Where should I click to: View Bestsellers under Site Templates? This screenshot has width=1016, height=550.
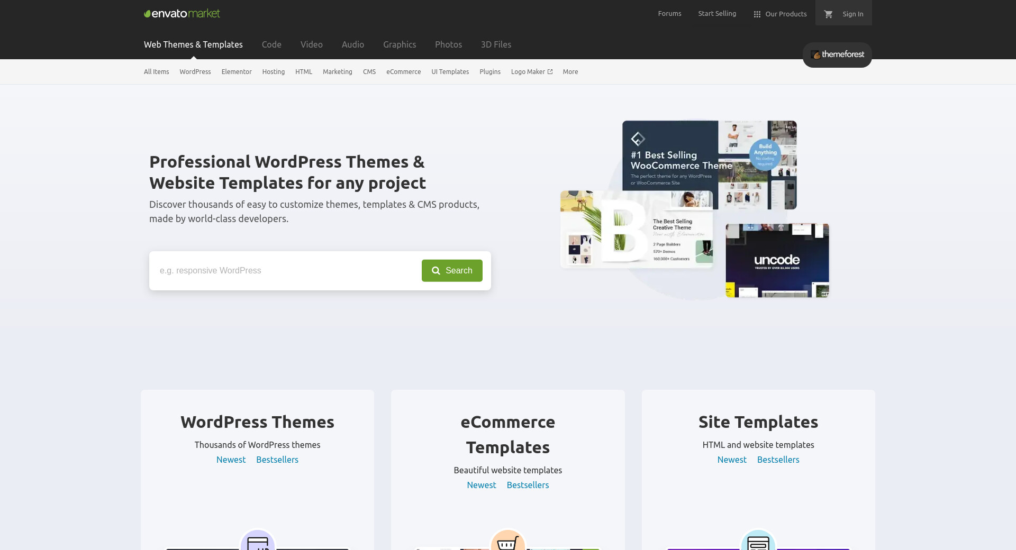[x=778, y=460]
